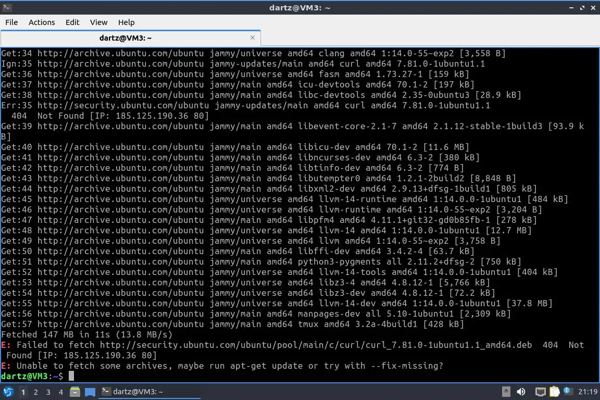Launch the file manager from the panel
Image resolution: width=600 pixels, height=400 pixels.
[75, 392]
